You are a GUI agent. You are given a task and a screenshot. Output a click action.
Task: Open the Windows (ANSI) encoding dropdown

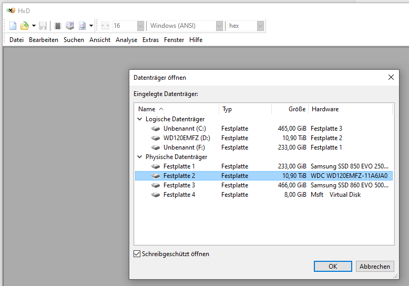(219, 26)
